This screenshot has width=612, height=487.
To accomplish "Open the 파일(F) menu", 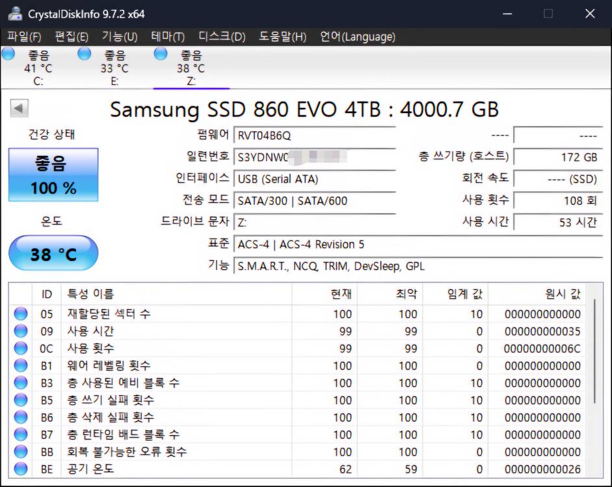I will point(24,36).
